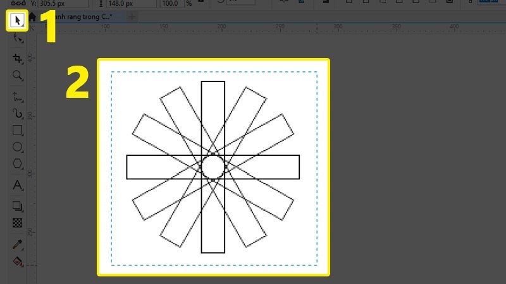Pick the Color Eyedropper tool
506x284 pixels.
[17, 244]
